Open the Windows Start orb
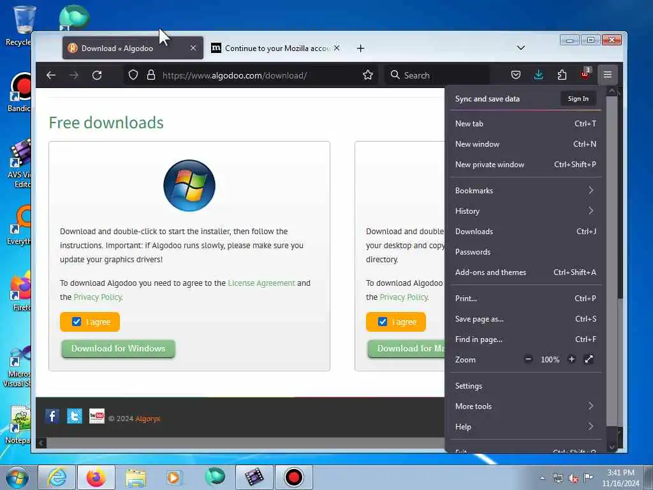The height and width of the screenshot is (490, 653). pos(17,477)
